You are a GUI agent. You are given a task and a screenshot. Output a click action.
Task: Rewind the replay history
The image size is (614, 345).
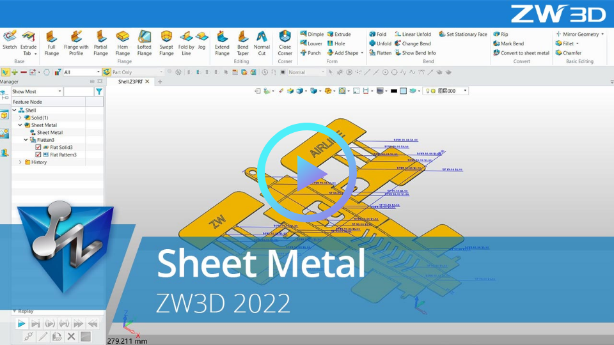pos(93,323)
